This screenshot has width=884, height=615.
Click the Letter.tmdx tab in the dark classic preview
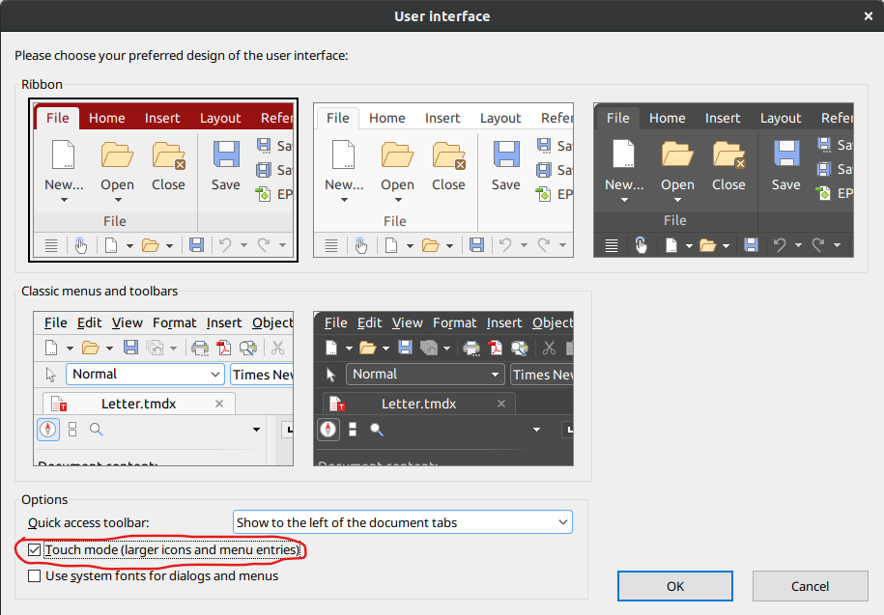[x=417, y=404]
